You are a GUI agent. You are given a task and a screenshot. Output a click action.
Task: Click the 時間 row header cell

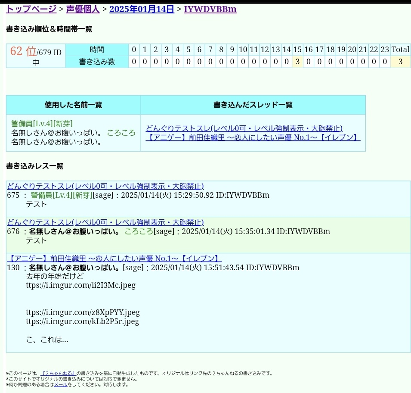(x=97, y=50)
